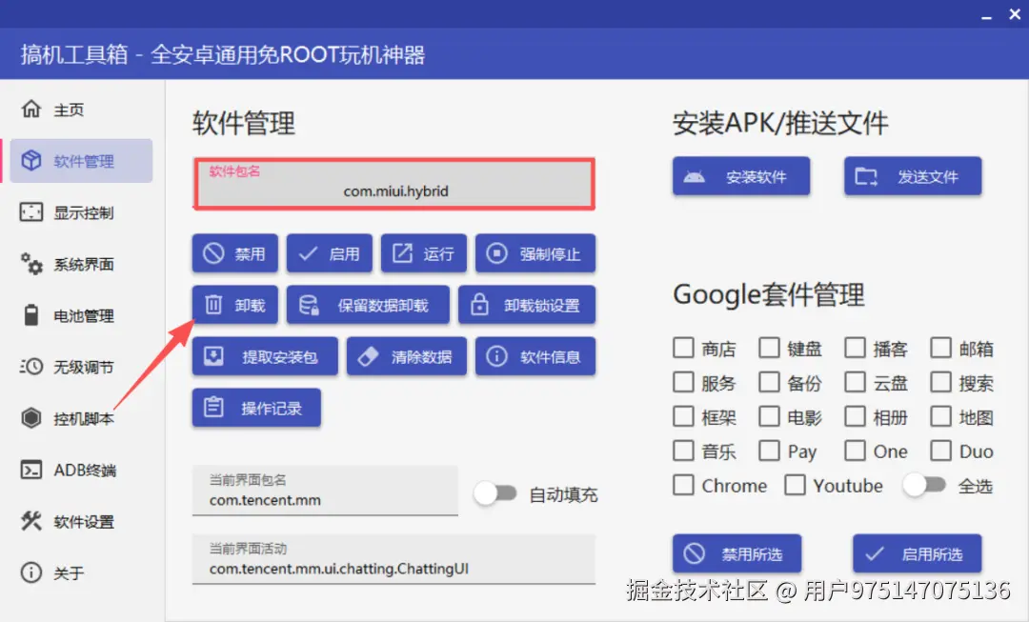This screenshot has height=622, width=1029.
Task: Click the battery icon beside 电池管理
Action: [30, 315]
